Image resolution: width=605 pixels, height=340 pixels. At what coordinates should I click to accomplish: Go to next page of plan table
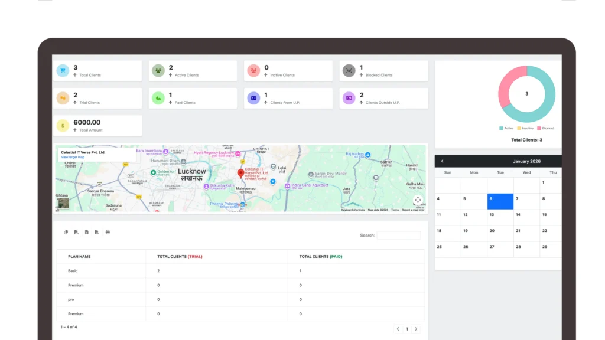tap(416, 329)
